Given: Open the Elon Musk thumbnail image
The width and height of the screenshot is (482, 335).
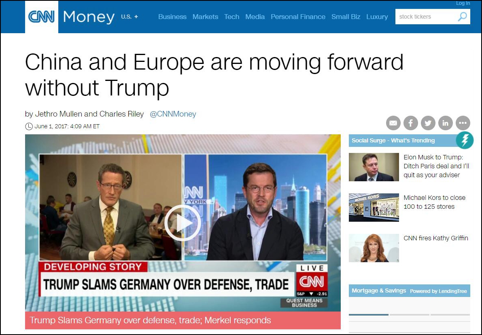Looking at the screenshot, I should (374, 167).
